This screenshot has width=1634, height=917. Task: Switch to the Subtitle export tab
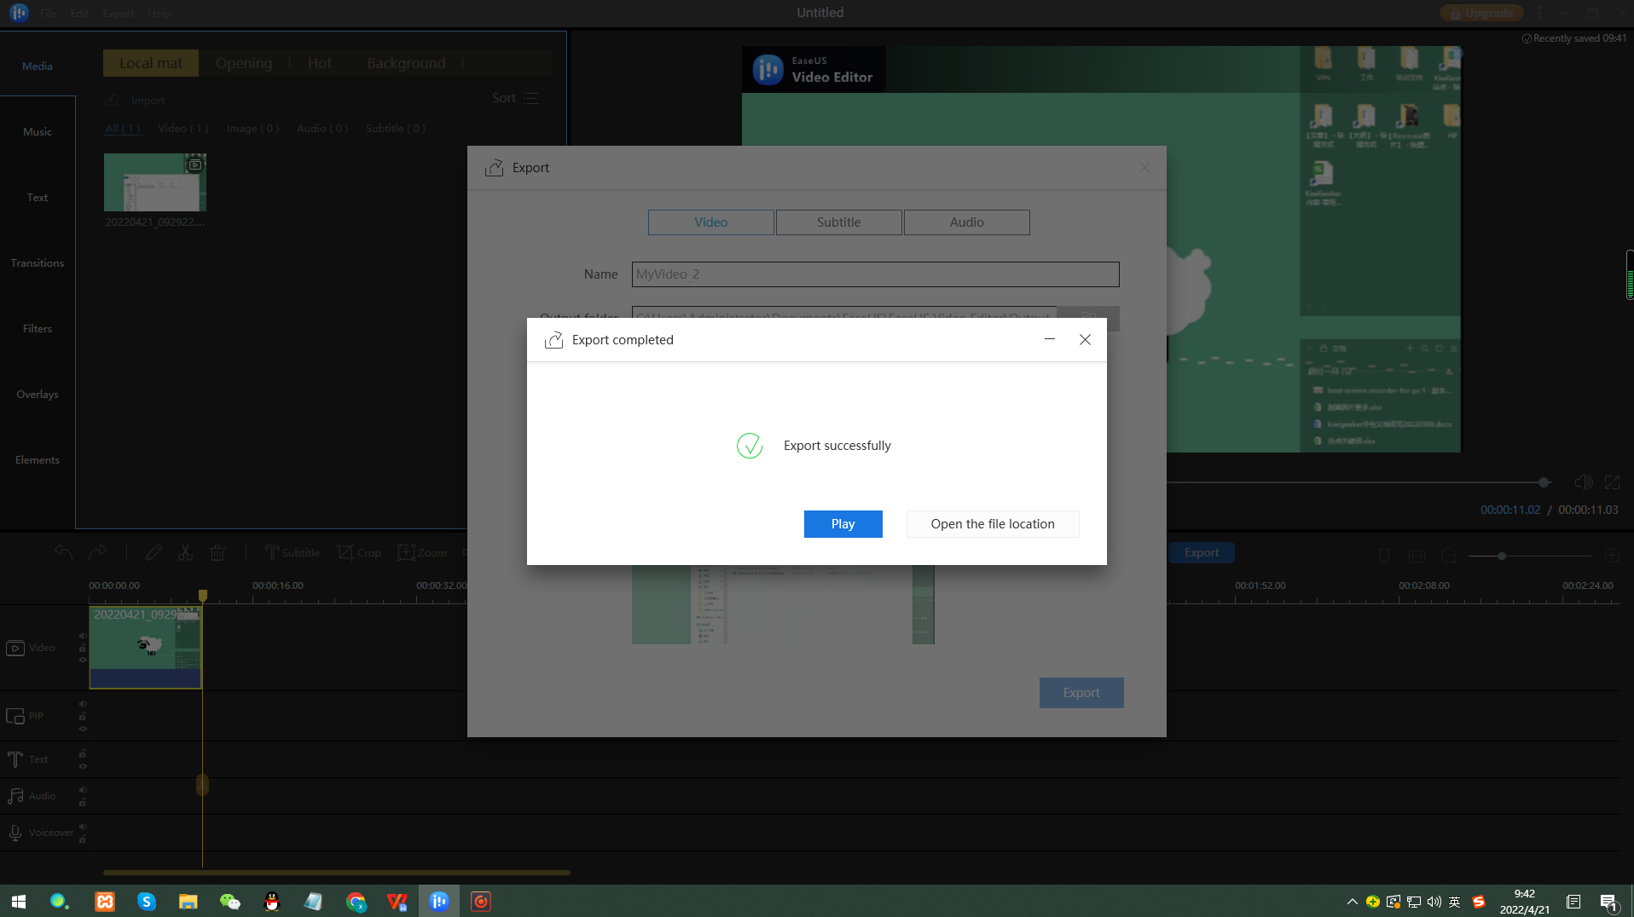839,222
